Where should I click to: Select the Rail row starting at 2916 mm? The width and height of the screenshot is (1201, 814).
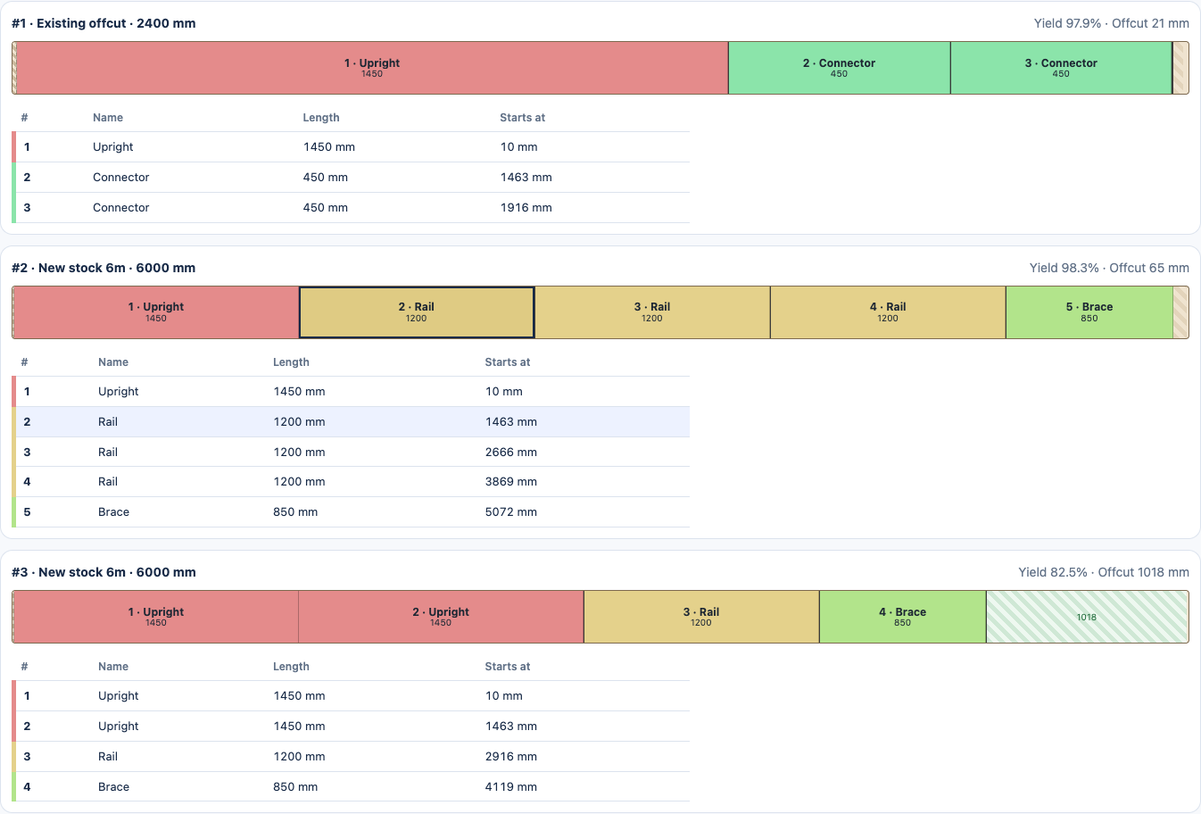[351, 757]
